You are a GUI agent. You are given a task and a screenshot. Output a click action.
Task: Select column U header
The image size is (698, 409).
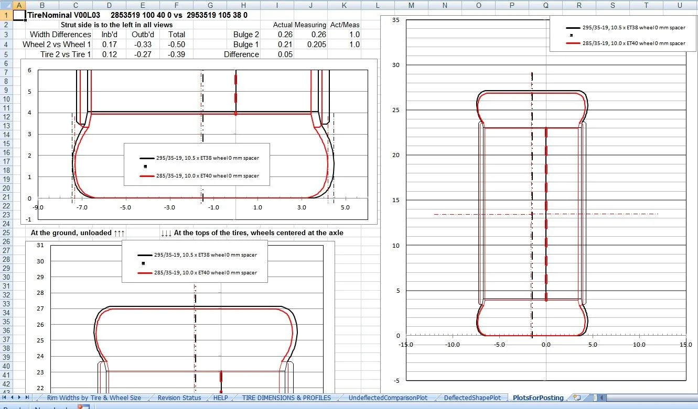(x=680, y=5)
